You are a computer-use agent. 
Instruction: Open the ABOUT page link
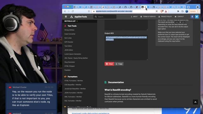[x=134, y=16]
